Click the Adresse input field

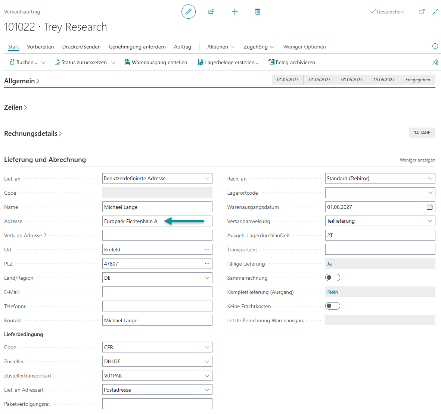[x=157, y=221]
